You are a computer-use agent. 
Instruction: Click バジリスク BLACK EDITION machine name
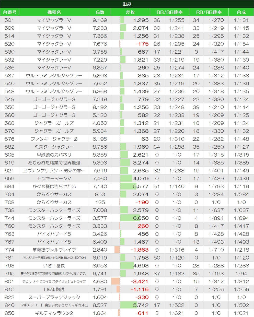(x=54, y=258)
